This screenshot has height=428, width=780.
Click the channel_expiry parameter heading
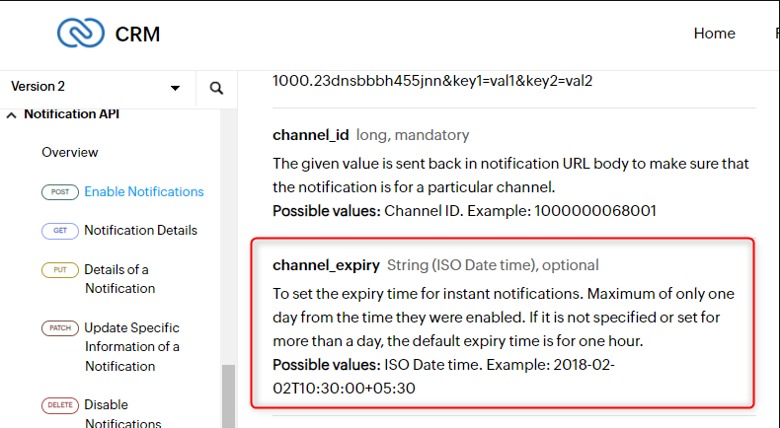pos(326,265)
